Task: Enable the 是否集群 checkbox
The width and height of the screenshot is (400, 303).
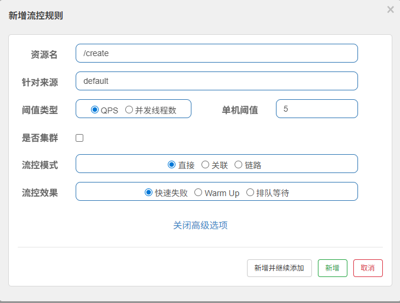Action: point(79,138)
